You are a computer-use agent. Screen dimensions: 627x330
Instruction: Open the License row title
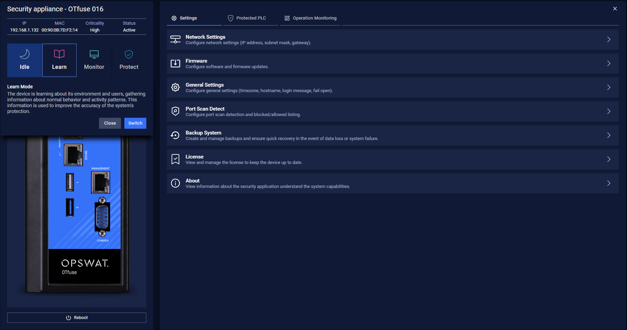194,157
